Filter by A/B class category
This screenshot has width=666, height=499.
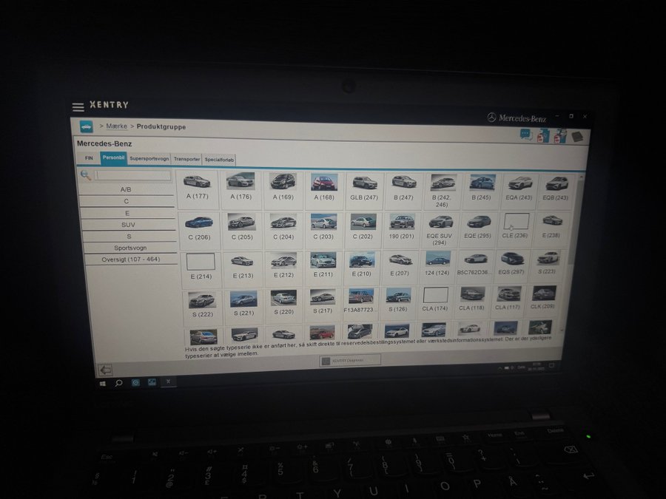[x=127, y=189]
